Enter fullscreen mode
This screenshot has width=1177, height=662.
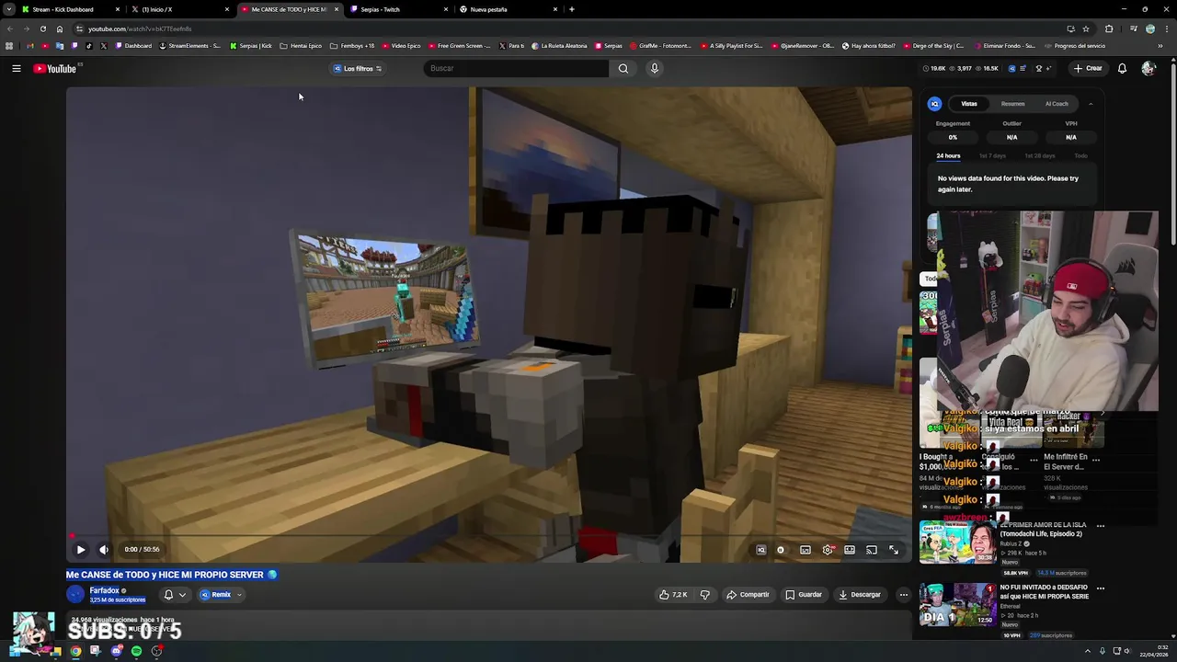coord(894,550)
